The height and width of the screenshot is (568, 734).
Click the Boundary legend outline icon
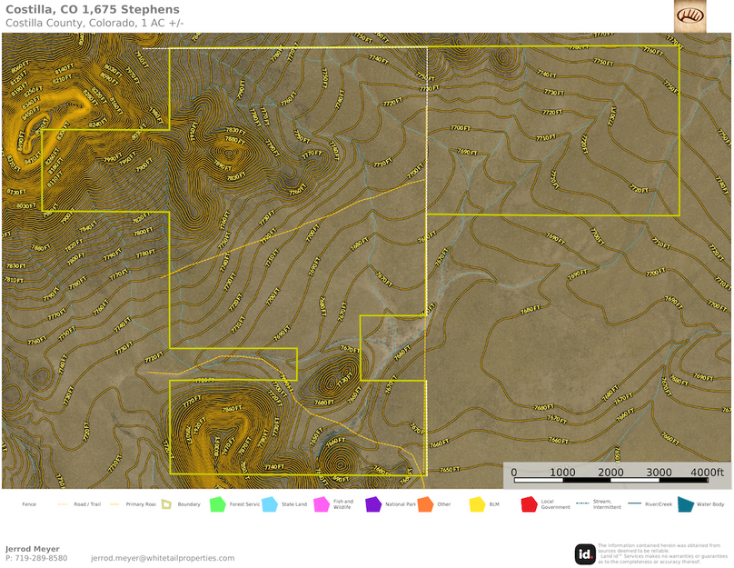(165, 503)
